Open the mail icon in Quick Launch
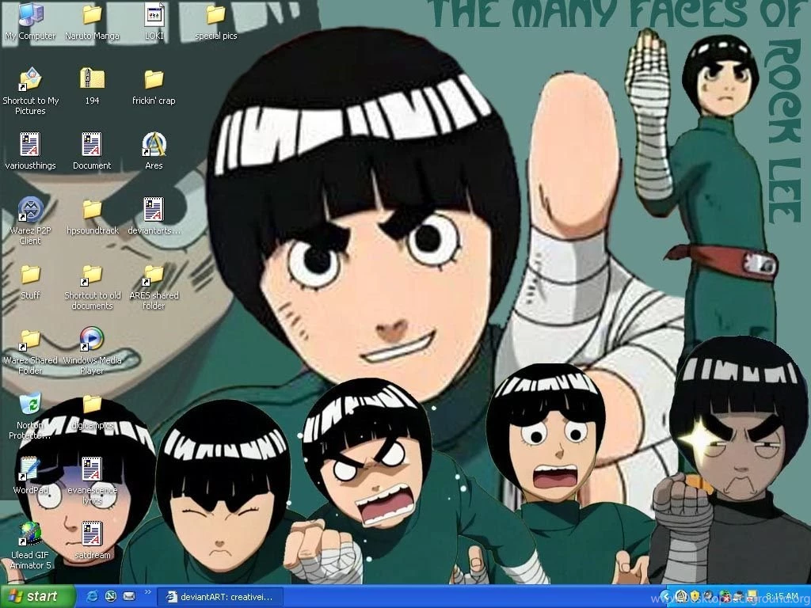811x608 pixels. [x=129, y=597]
